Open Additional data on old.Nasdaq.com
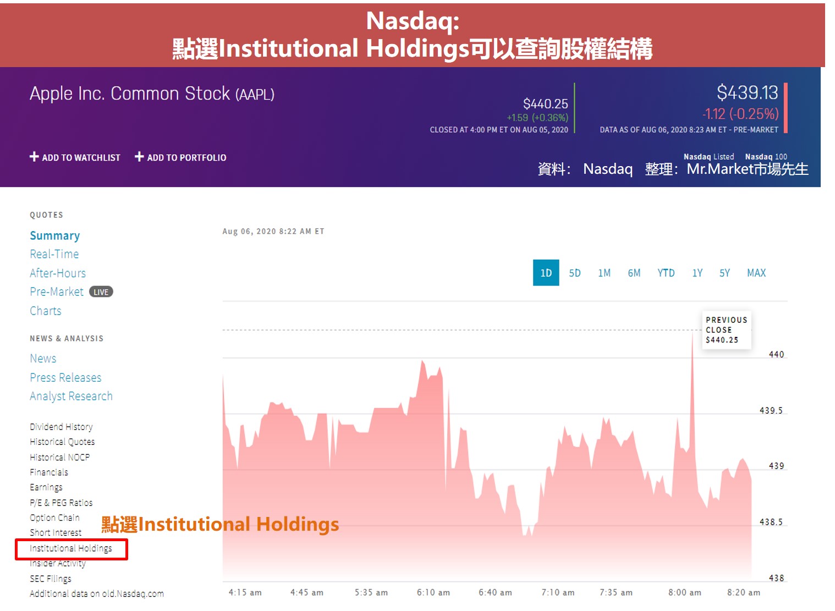Viewport: 835px width, 611px height. click(97, 593)
